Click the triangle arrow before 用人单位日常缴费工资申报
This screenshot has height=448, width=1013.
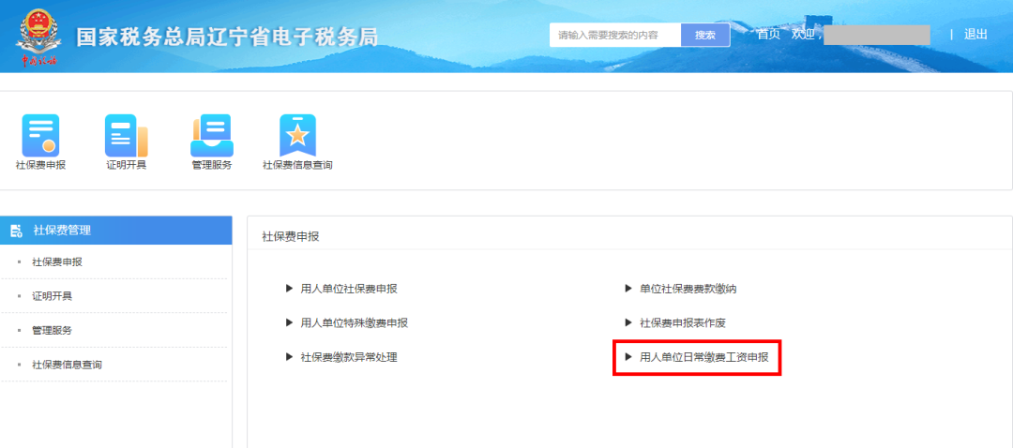tap(627, 356)
